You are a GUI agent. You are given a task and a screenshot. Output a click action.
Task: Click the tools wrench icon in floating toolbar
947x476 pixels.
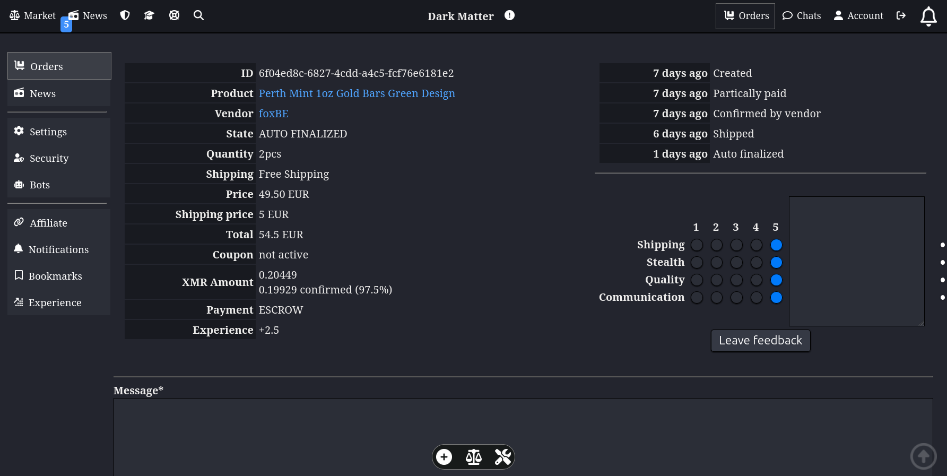[x=502, y=457]
